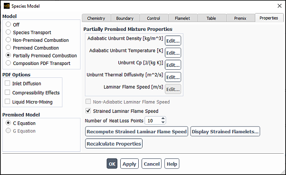Toggle the Compressibility Effects checkbox
286x175 pixels.
[8, 92]
